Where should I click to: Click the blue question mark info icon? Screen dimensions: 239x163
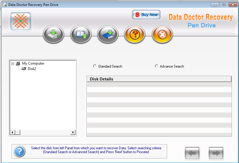(19, 151)
